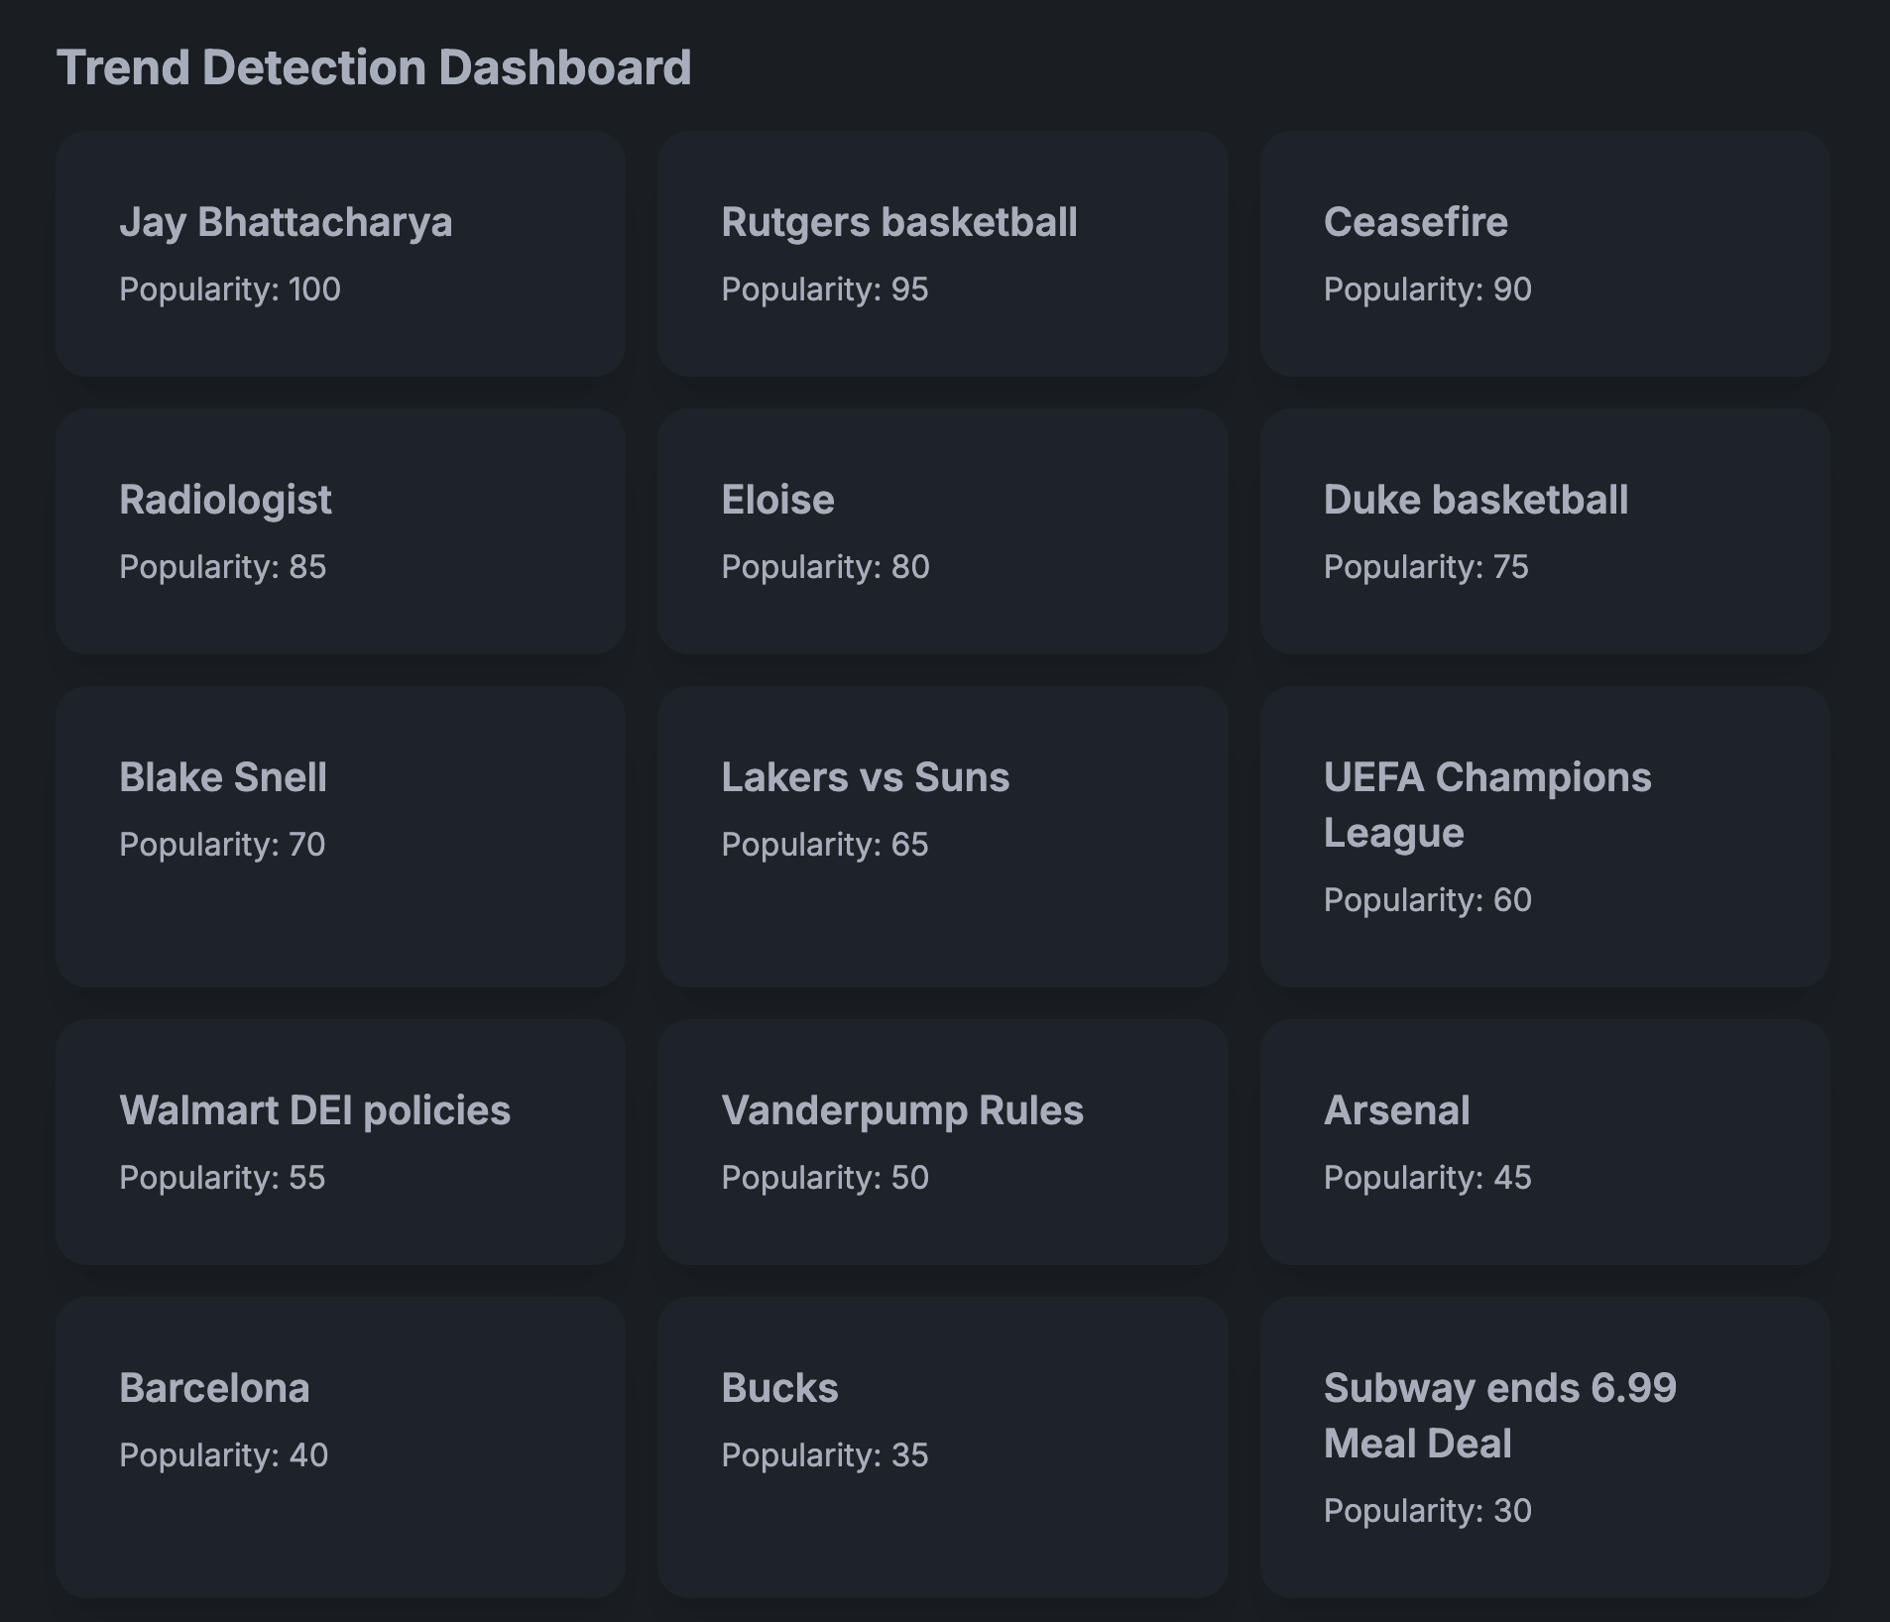Image resolution: width=1890 pixels, height=1622 pixels.
Task: Open Subway ends 6.99 Meal Deal card
Action: [x=1545, y=1448]
